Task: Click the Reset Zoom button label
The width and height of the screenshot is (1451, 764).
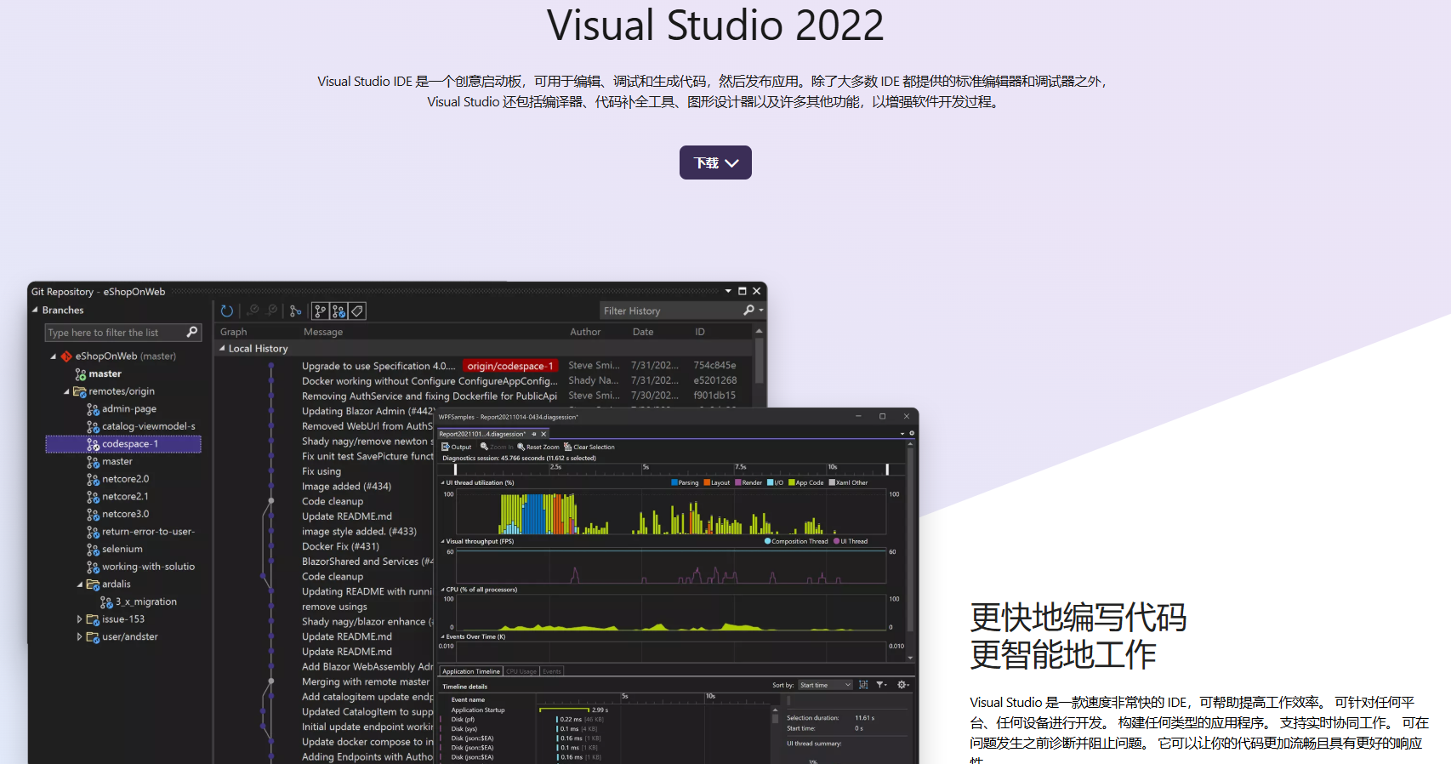Action: click(543, 447)
